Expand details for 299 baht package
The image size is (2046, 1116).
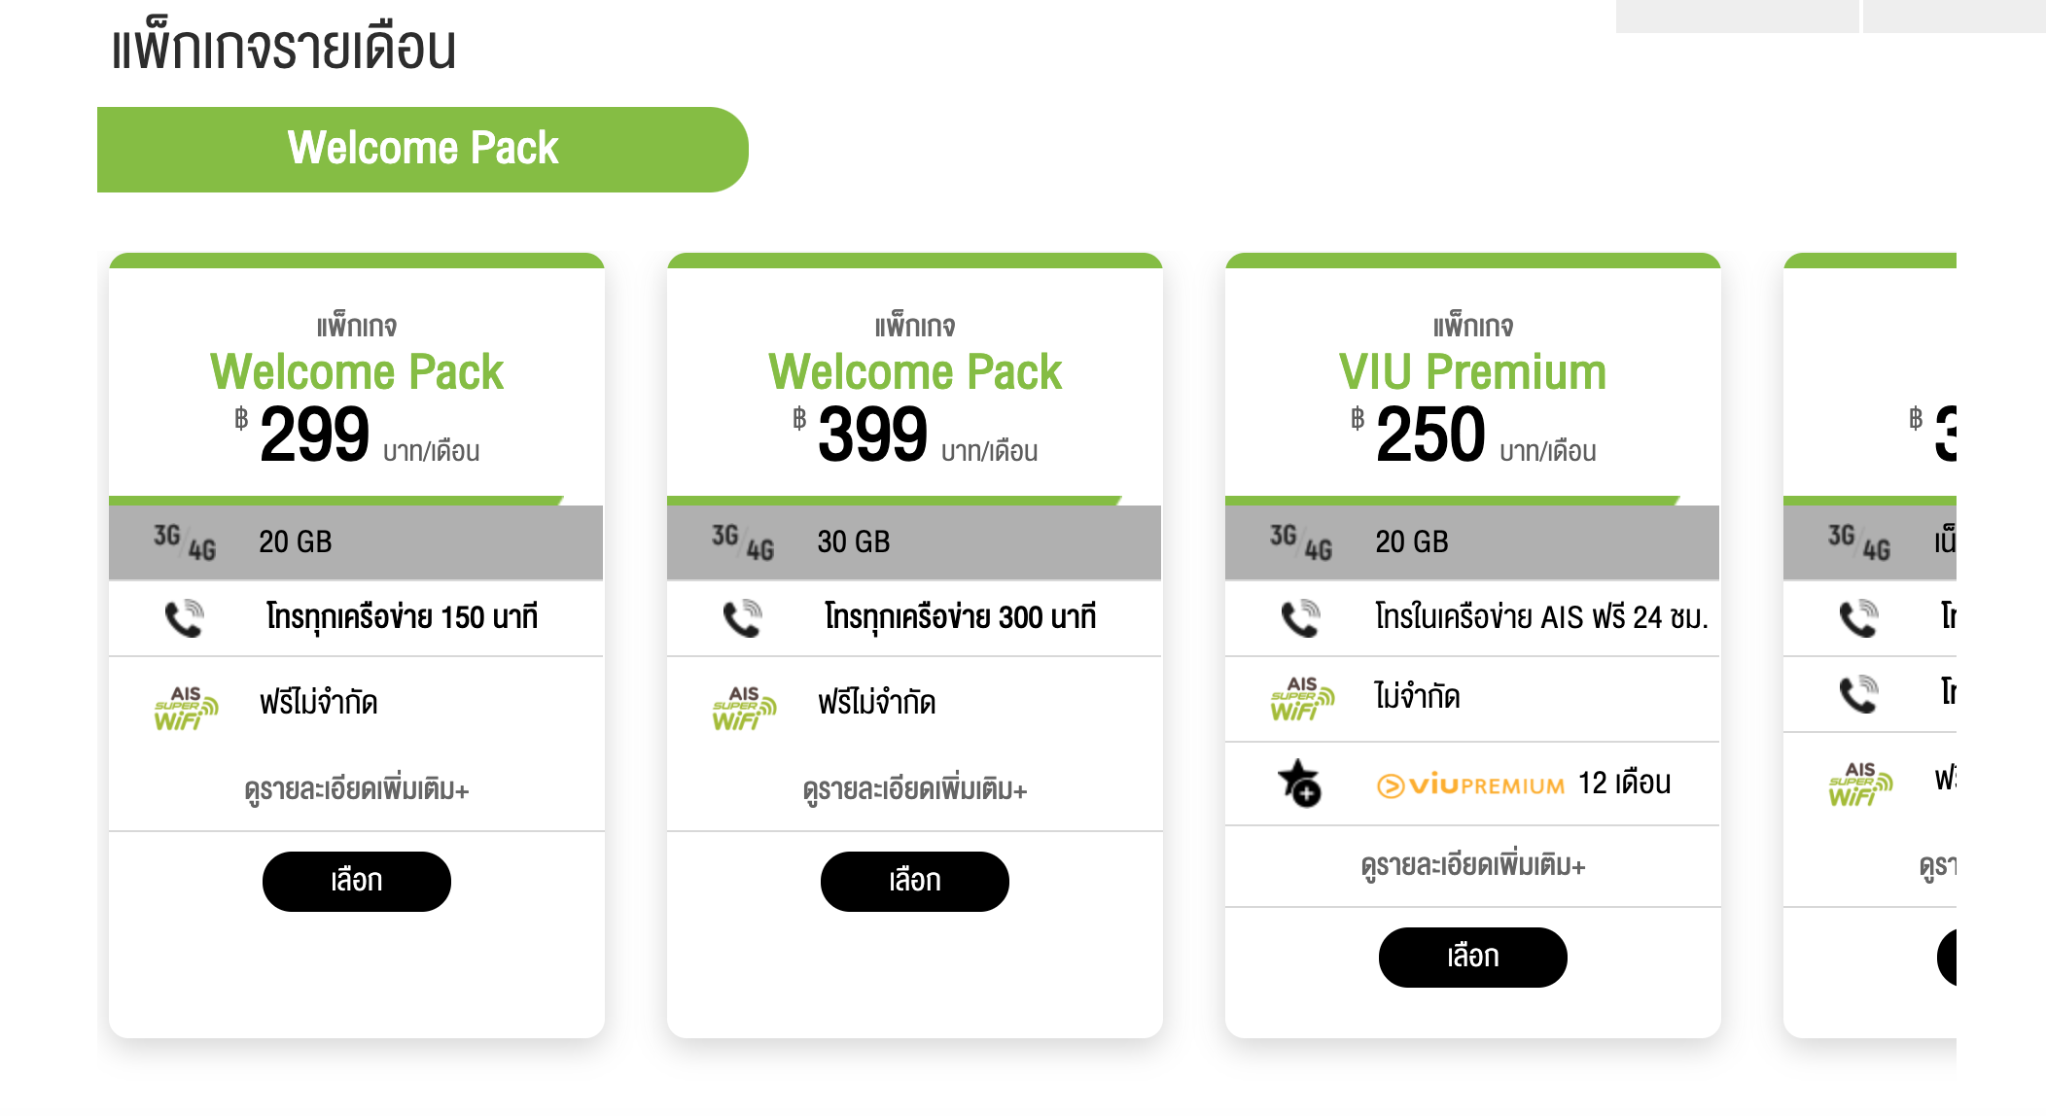(356, 789)
